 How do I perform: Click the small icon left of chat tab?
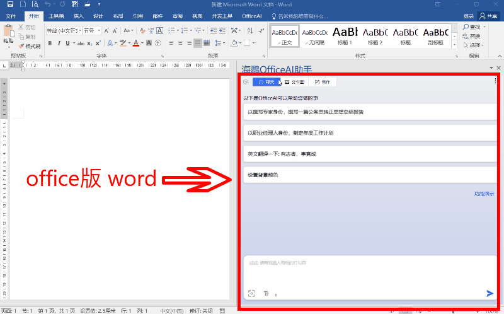click(246, 82)
